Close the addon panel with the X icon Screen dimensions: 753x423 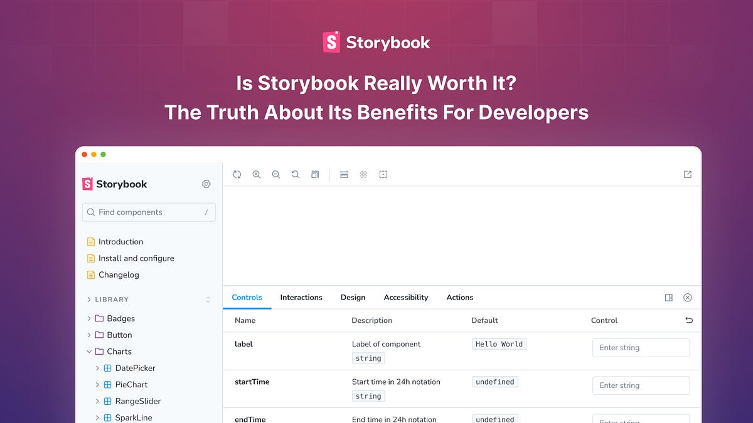point(688,297)
